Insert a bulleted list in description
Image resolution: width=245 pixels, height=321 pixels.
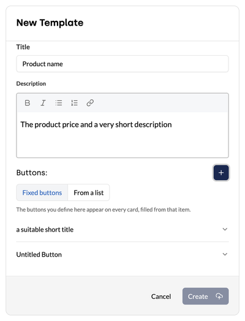(59, 103)
